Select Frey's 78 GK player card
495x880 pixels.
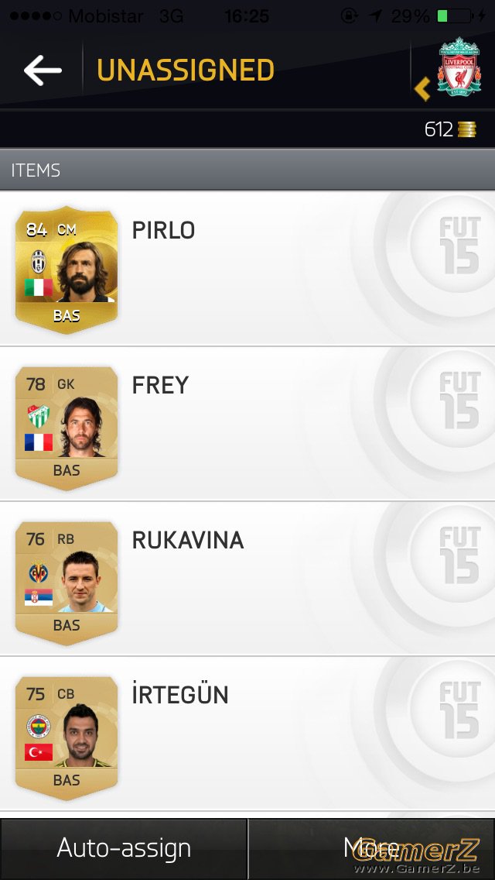tap(67, 428)
